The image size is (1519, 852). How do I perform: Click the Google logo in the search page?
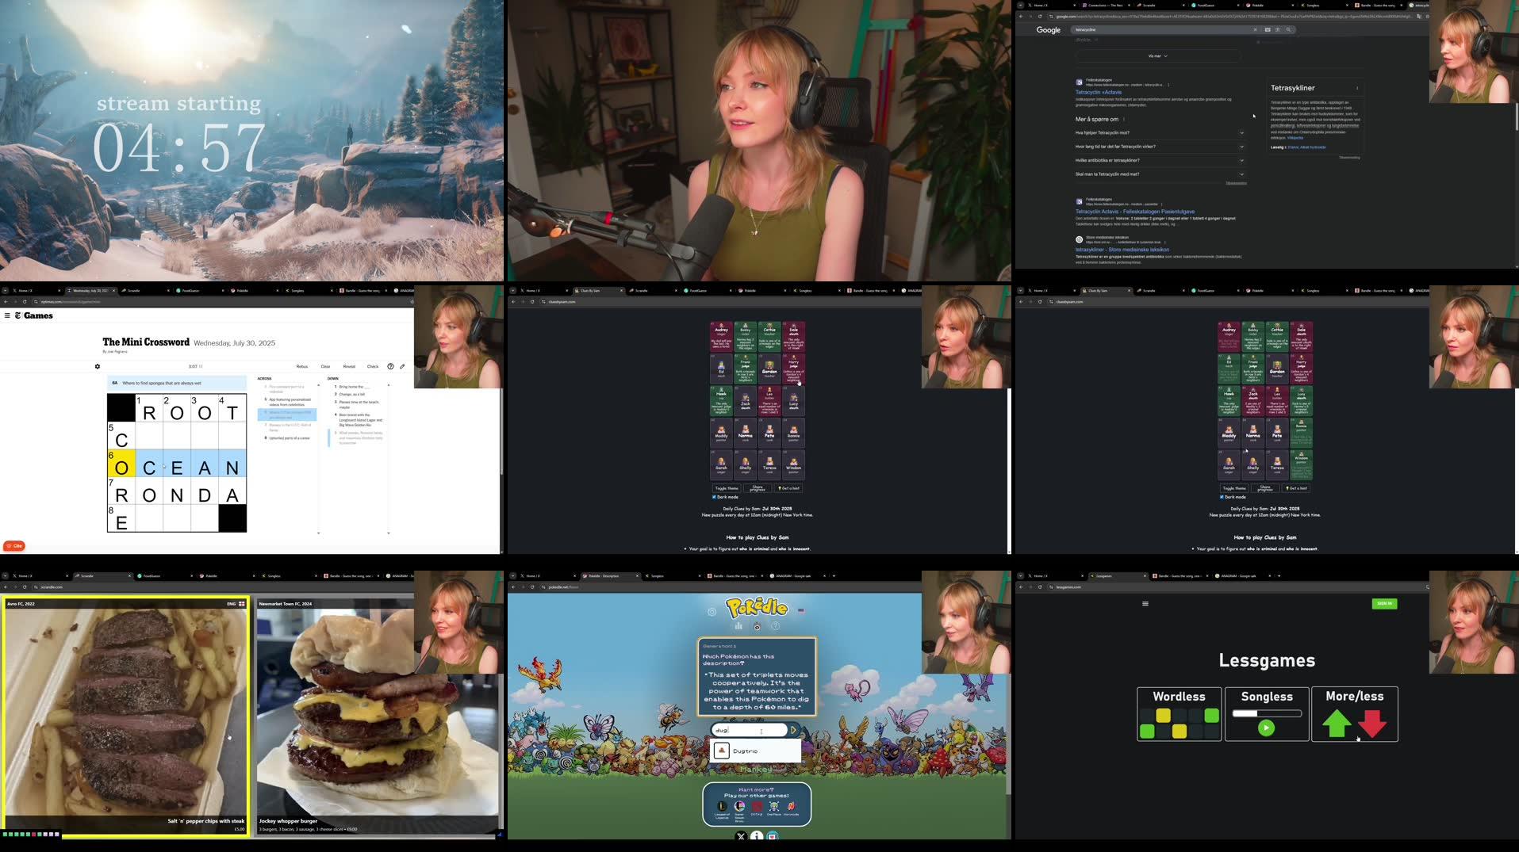coord(1048,30)
